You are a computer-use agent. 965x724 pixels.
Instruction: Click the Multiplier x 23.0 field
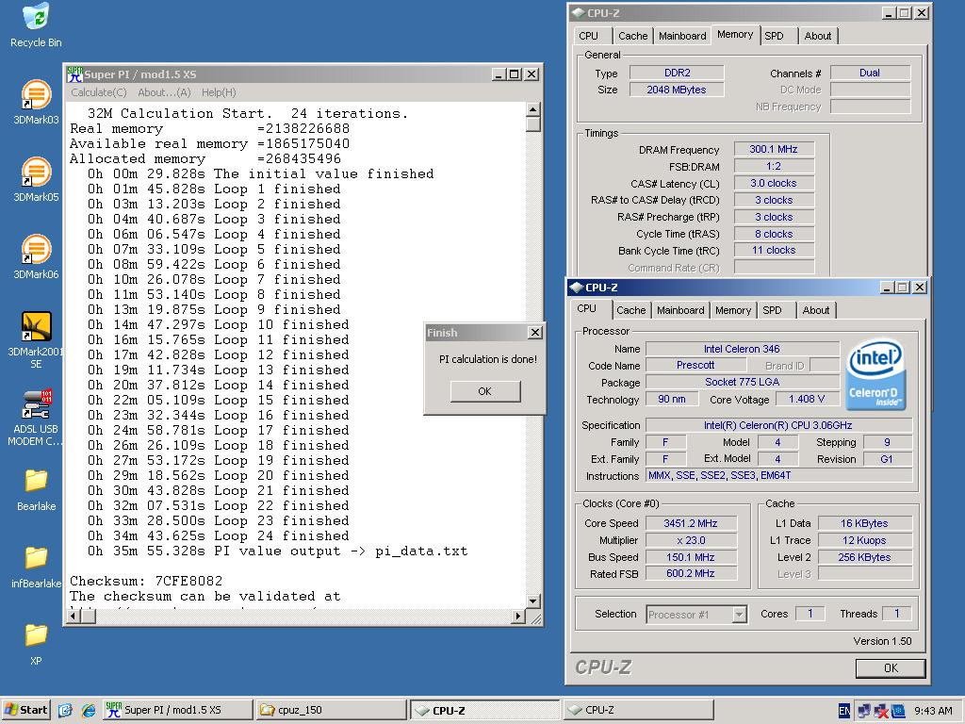click(x=691, y=540)
